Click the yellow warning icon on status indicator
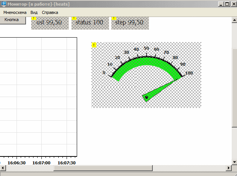The height and width of the screenshot is (176, 237). [x=74, y=18]
